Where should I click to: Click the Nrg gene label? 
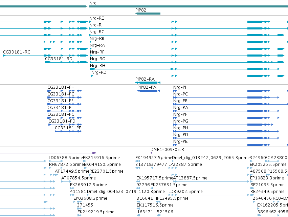93,3
